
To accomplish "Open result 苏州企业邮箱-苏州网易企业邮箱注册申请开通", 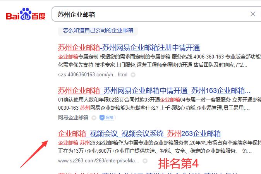I will (x=129, y=48).
